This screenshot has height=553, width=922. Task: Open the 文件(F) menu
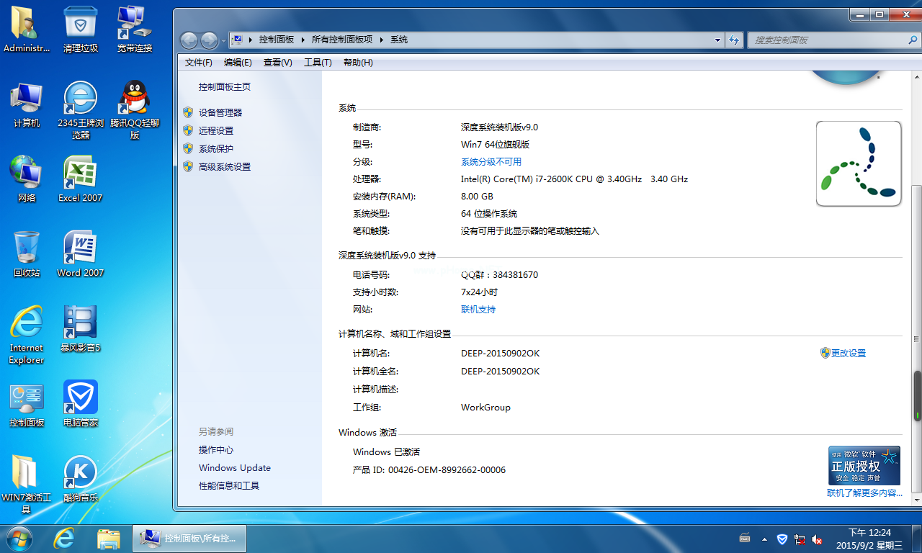(x=198, y=63)
